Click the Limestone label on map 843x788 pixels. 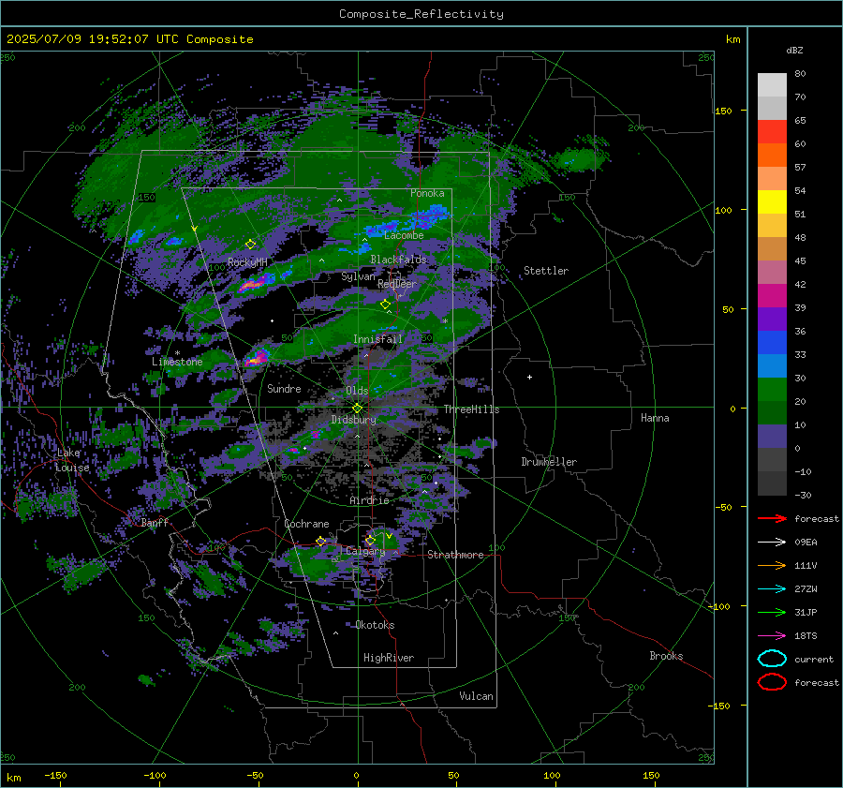click(x=177, y=362)
